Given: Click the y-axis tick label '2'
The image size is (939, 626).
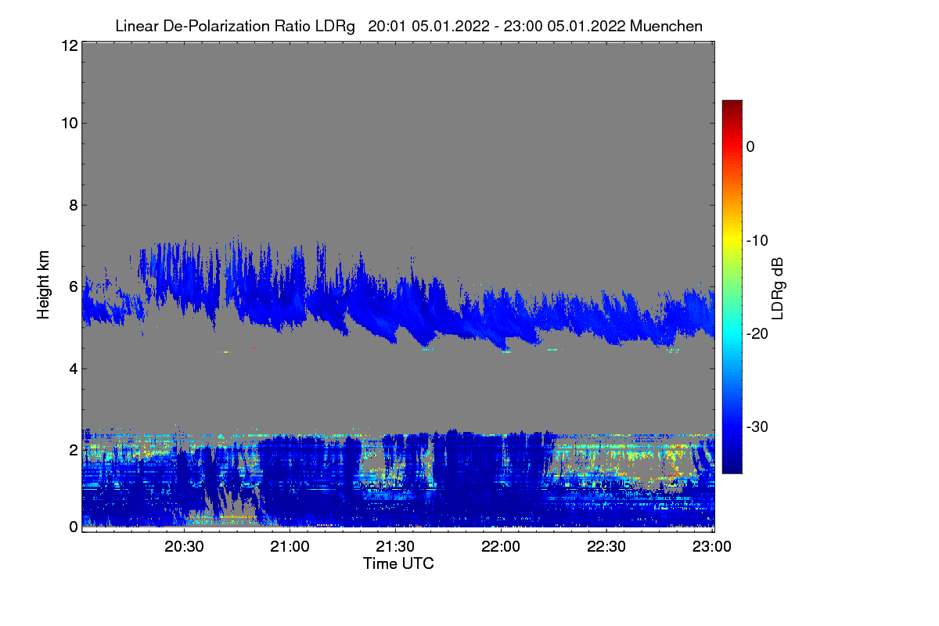Looking at the screenshot, I should pyautogui.click(x=73, y=450).
